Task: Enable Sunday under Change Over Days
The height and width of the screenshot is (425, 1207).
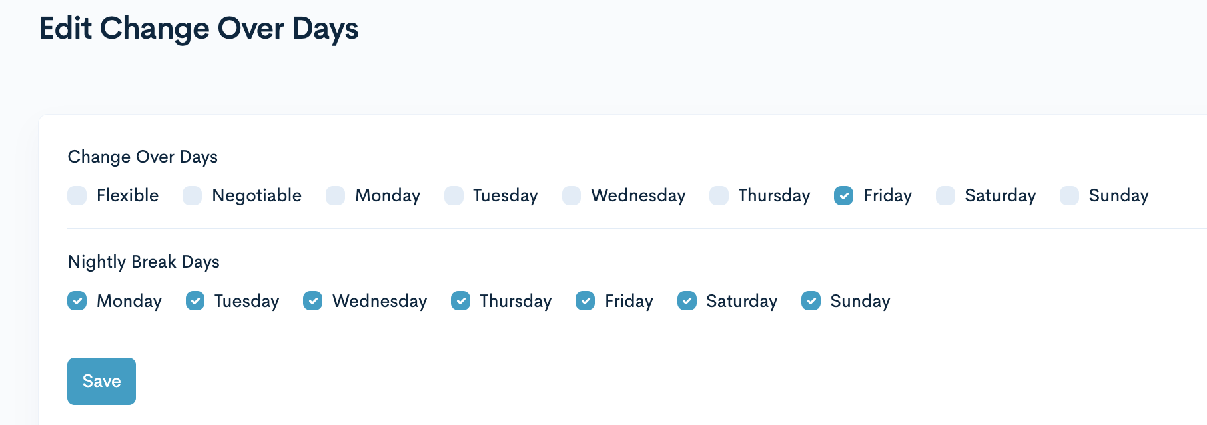Action: [x=1069, y=195]
